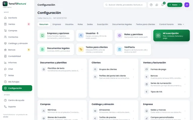This screenshot has height=120, width=193.
Task: Click 'Taller Demo S.L. · NIF B25878760' subtitle
Action: [x=52, y=18]
